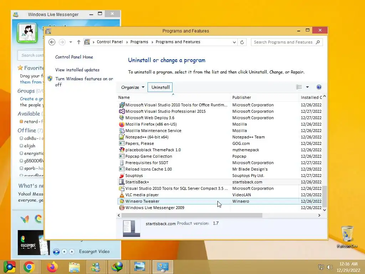Play the Escargot Video in Messenger

click(56, 252)
